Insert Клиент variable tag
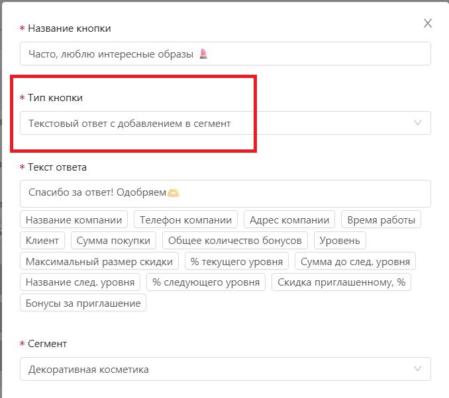 [42, 241]
